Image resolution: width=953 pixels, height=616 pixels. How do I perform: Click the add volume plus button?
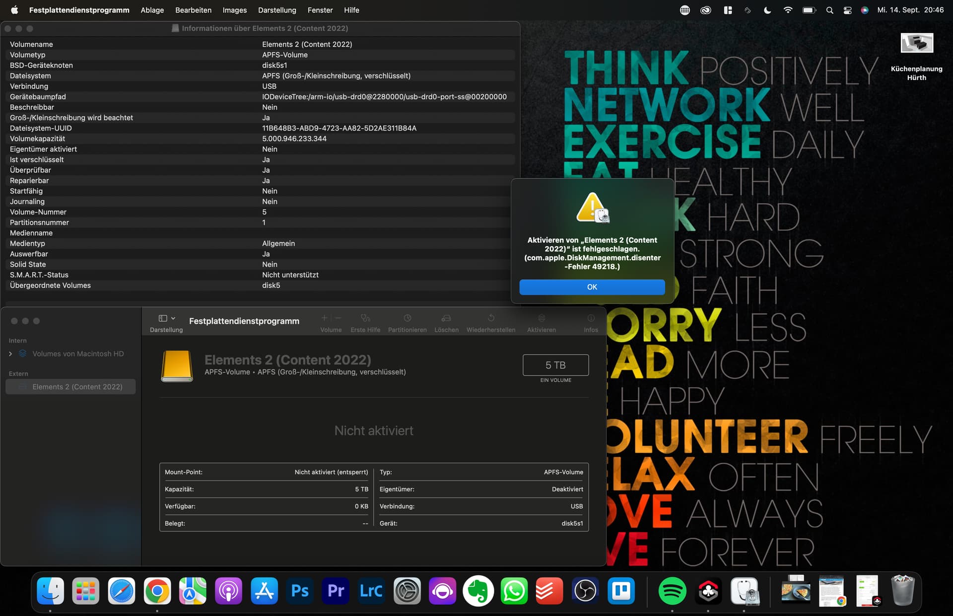click(324, 318)
